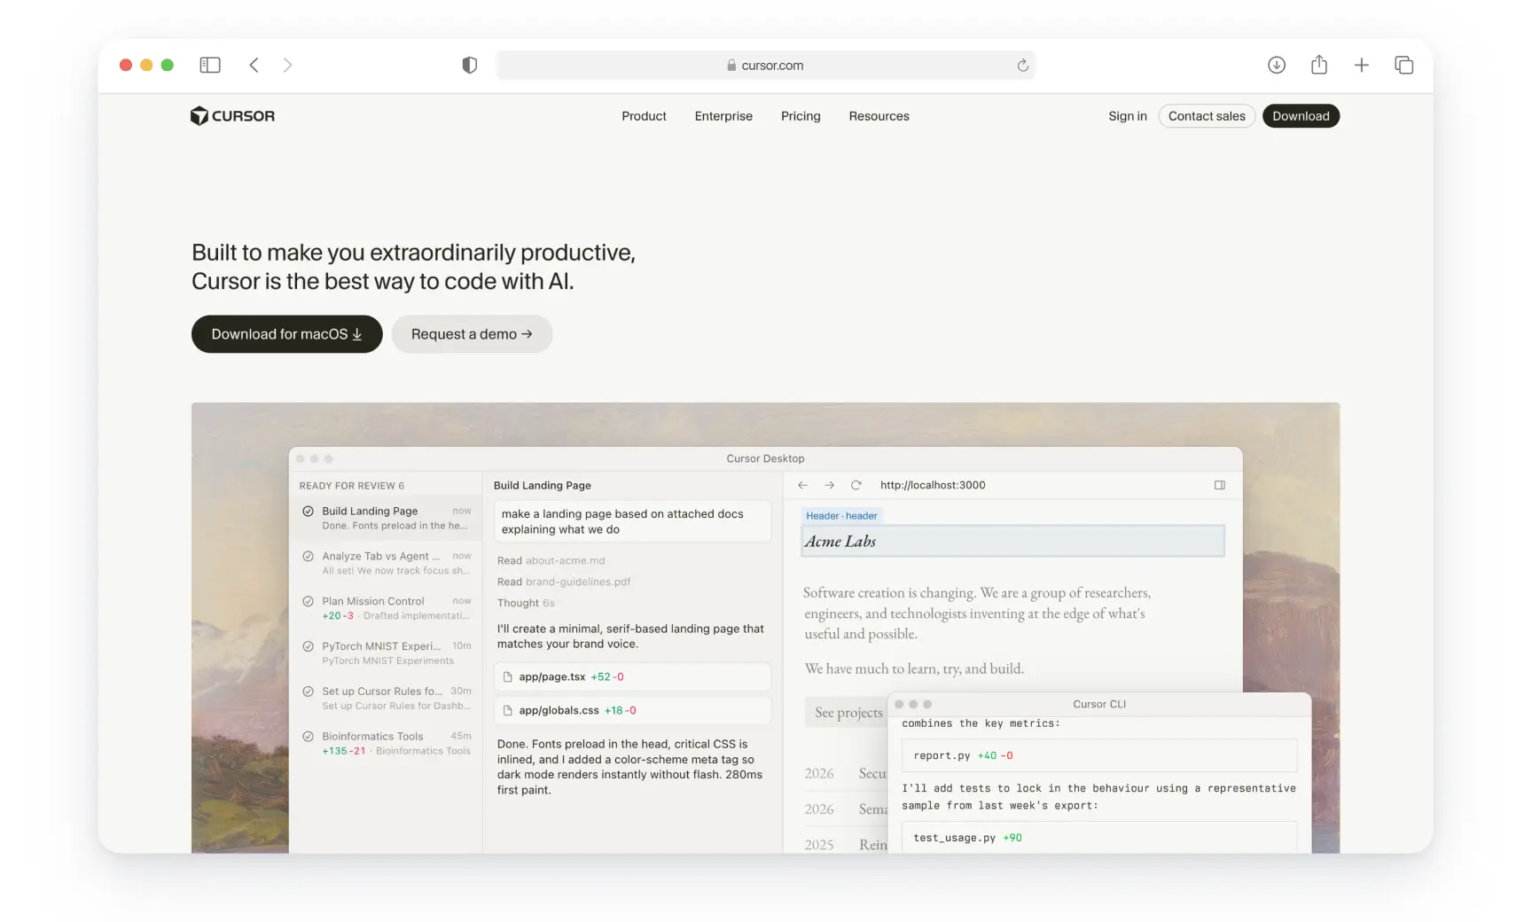
Task: Click the localhost:3000 URL field
Action: 933,485
